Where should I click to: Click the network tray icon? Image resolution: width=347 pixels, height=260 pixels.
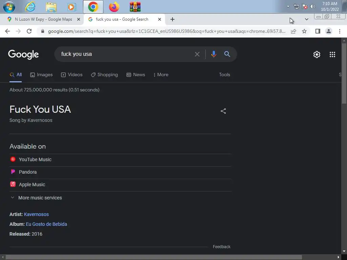pyautogui.click(x=296, y=6)
